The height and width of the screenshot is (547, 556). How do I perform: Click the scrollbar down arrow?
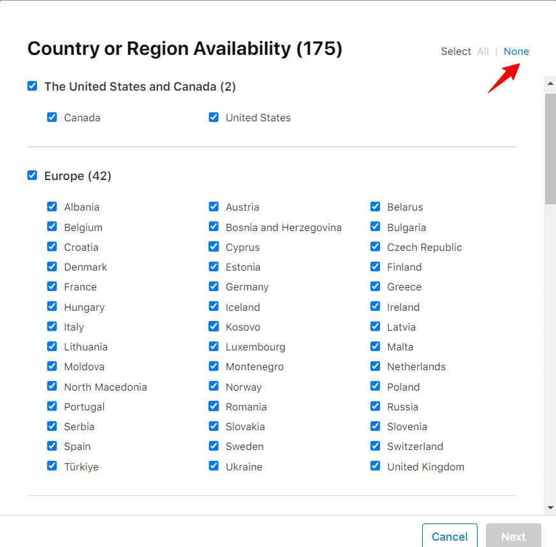click(550, 508)
